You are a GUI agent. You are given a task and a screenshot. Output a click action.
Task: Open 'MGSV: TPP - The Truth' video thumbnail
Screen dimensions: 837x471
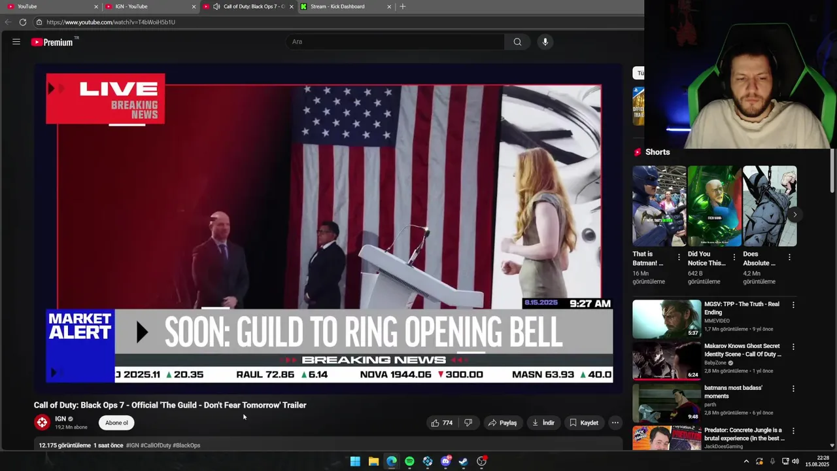click(666, 319)
